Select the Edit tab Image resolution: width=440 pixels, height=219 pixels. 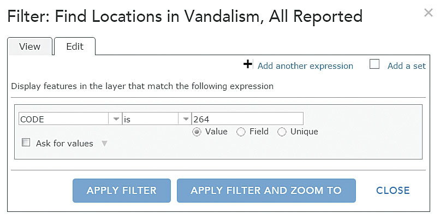75,46
